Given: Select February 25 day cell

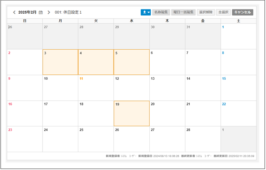Looking at the screenshot, I should tap(96, 139).
